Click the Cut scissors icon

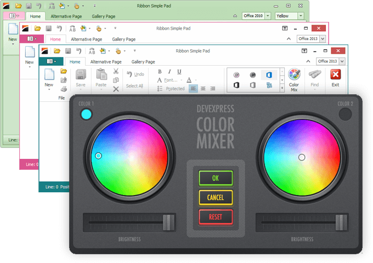click(x=116, y=71)
